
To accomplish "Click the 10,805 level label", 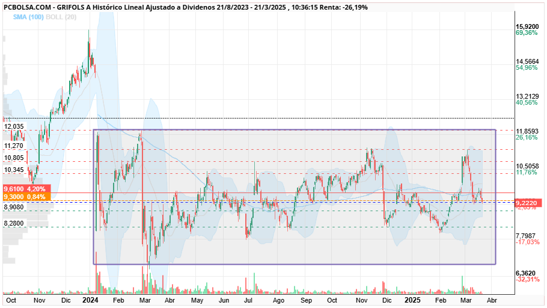I will [x=14, y=158].
